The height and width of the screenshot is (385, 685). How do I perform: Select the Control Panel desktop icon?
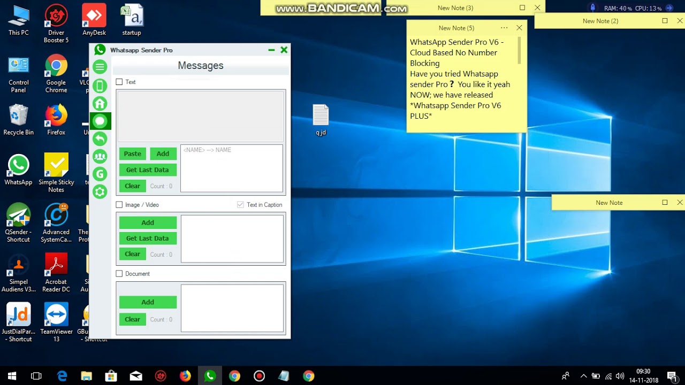click(x=19, y=74)
